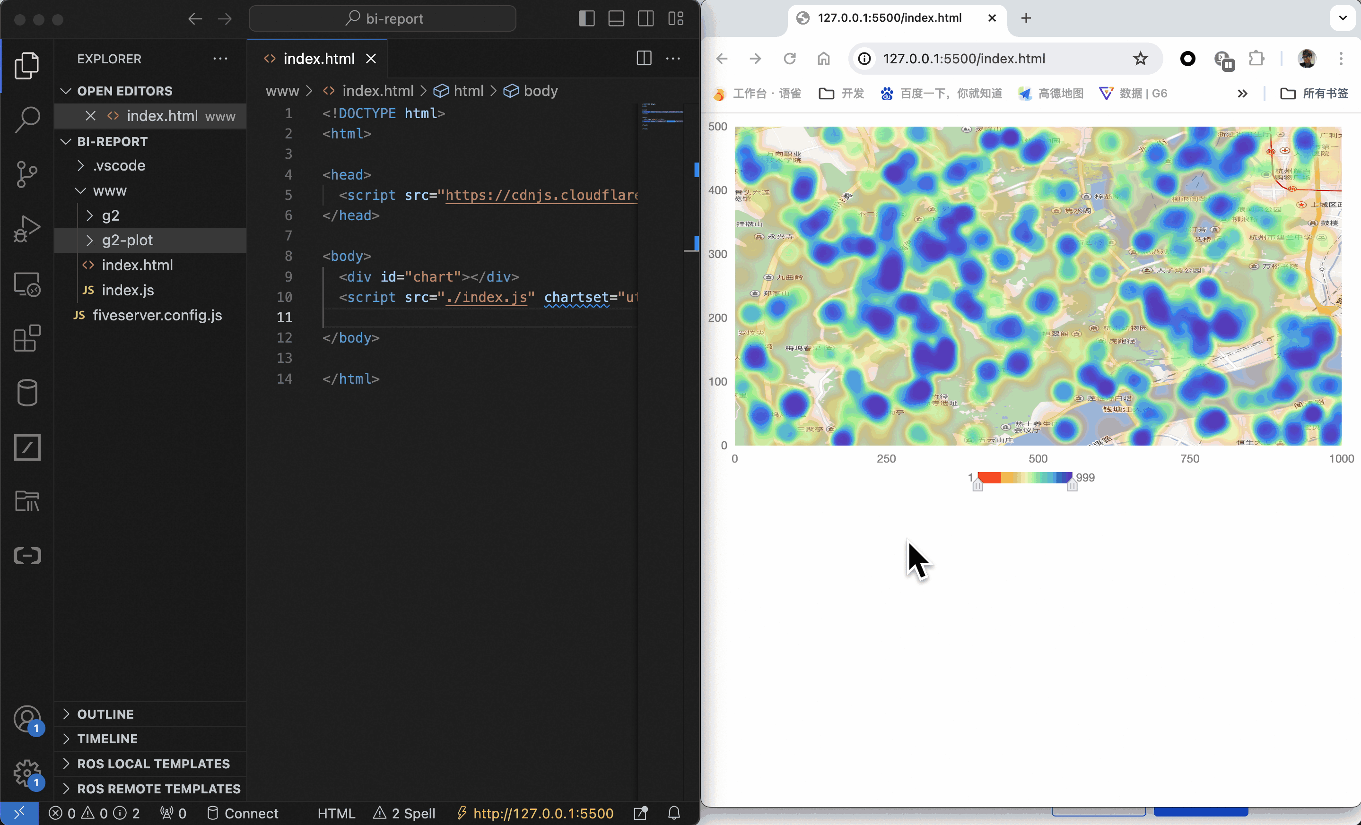Screen dimensions: 1361x825
Task: Collapse the www folder
Action: (x=109, y=190)
